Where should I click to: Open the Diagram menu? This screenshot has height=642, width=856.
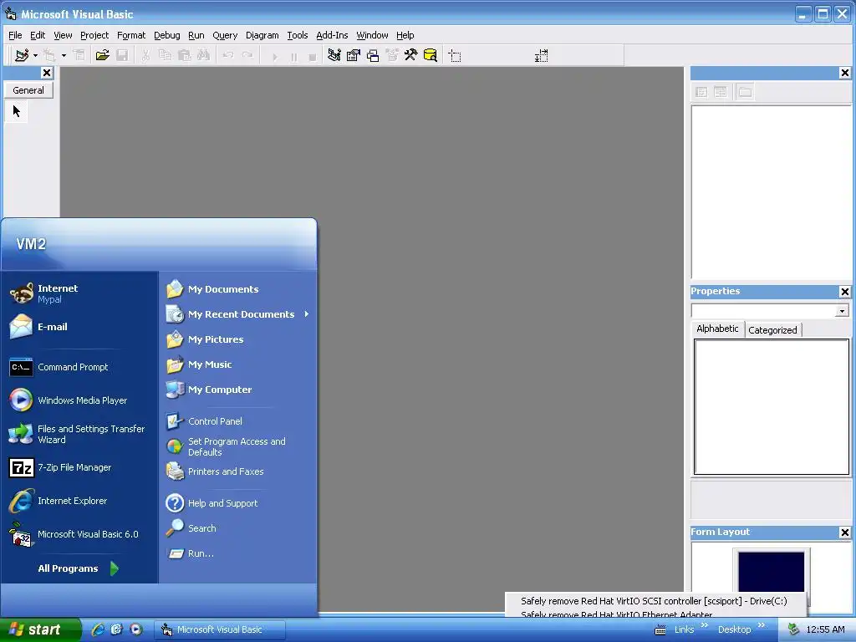point(262,35)
